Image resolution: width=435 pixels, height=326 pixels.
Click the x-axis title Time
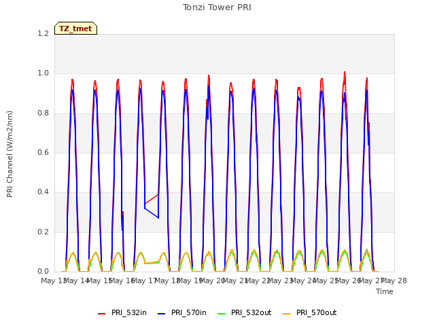(385, 291)
